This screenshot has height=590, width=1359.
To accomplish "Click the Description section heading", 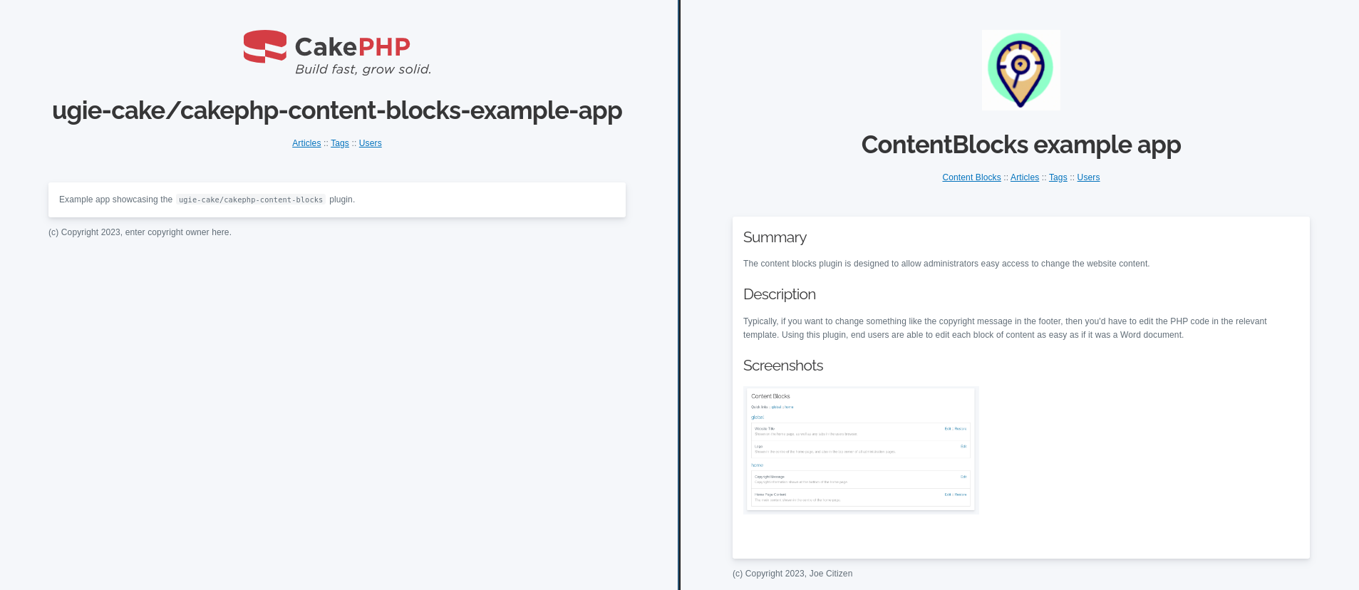I will click(779, 294).
